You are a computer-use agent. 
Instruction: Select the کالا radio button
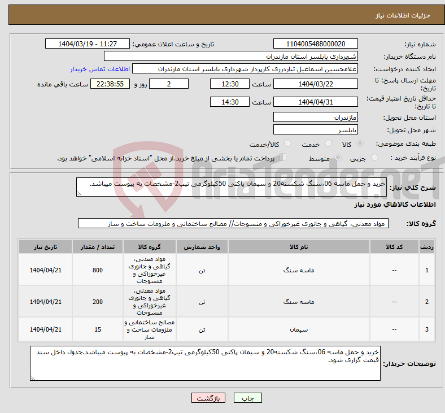[360, 144]
